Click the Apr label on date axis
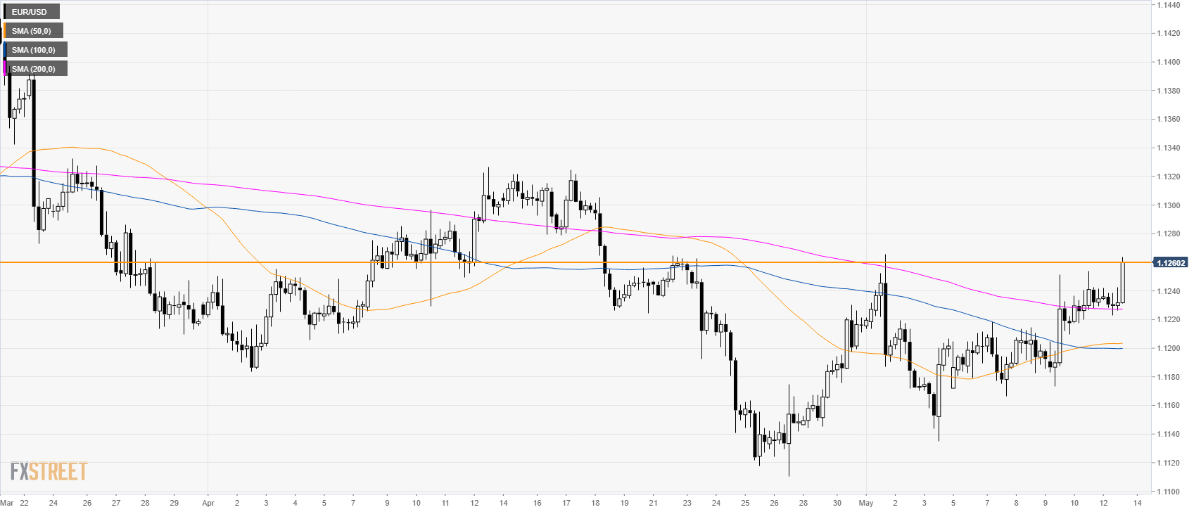Screen dimensions: 1201x512 [208, 503]
